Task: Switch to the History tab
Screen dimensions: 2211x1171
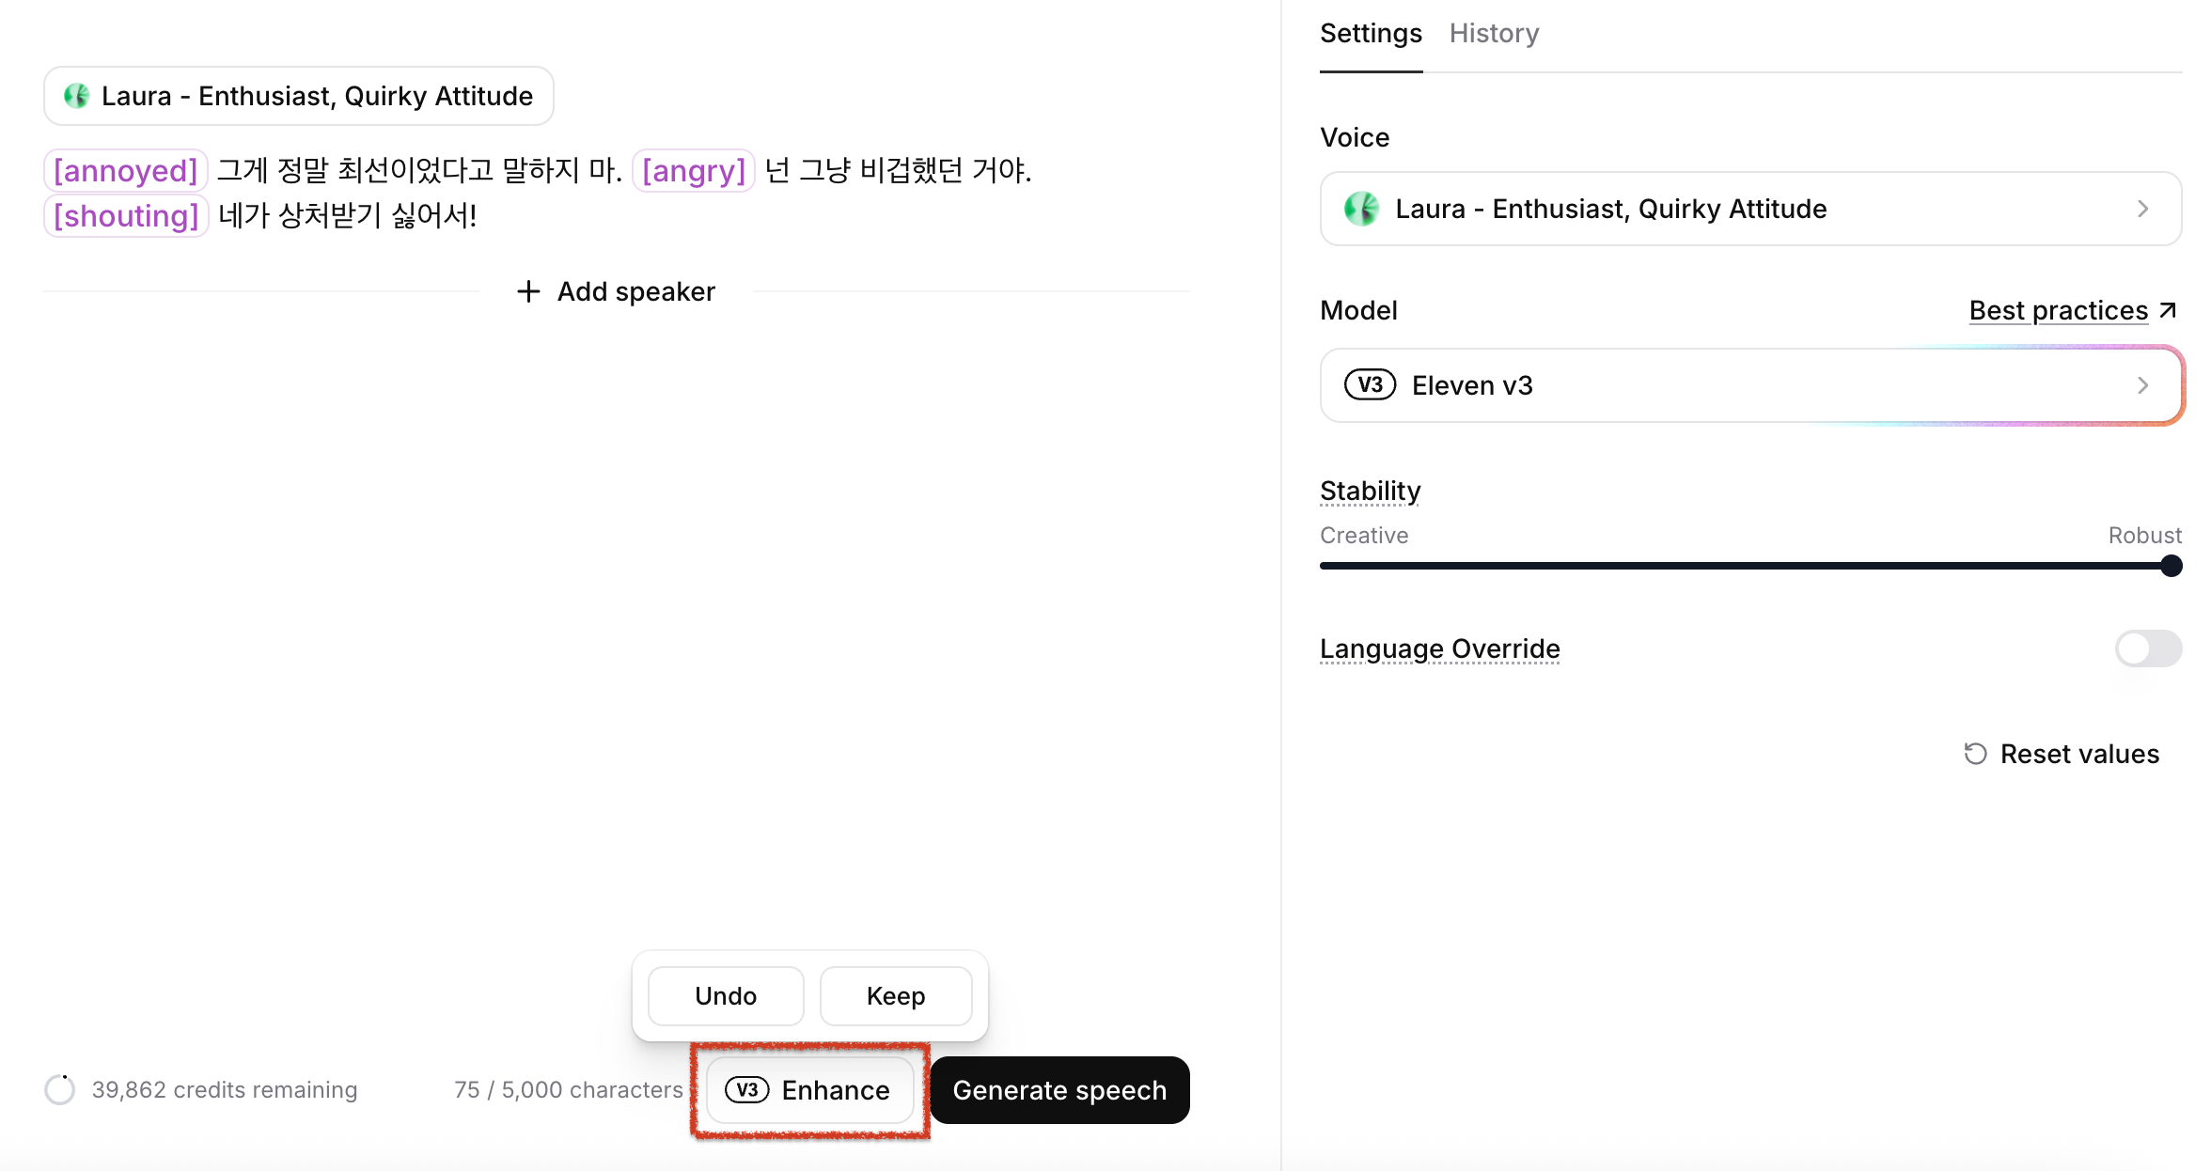Action: pos(1494,34)
